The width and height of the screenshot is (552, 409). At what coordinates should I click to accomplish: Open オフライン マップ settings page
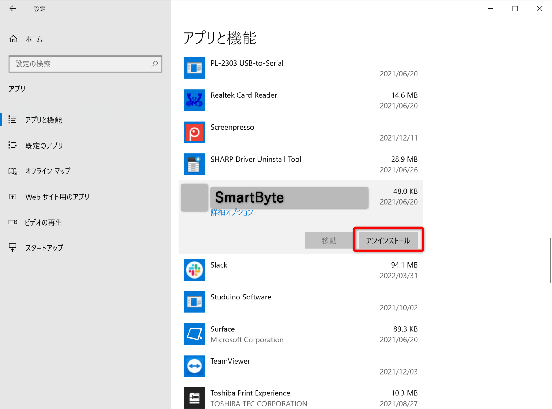click(x=47, y=171)
